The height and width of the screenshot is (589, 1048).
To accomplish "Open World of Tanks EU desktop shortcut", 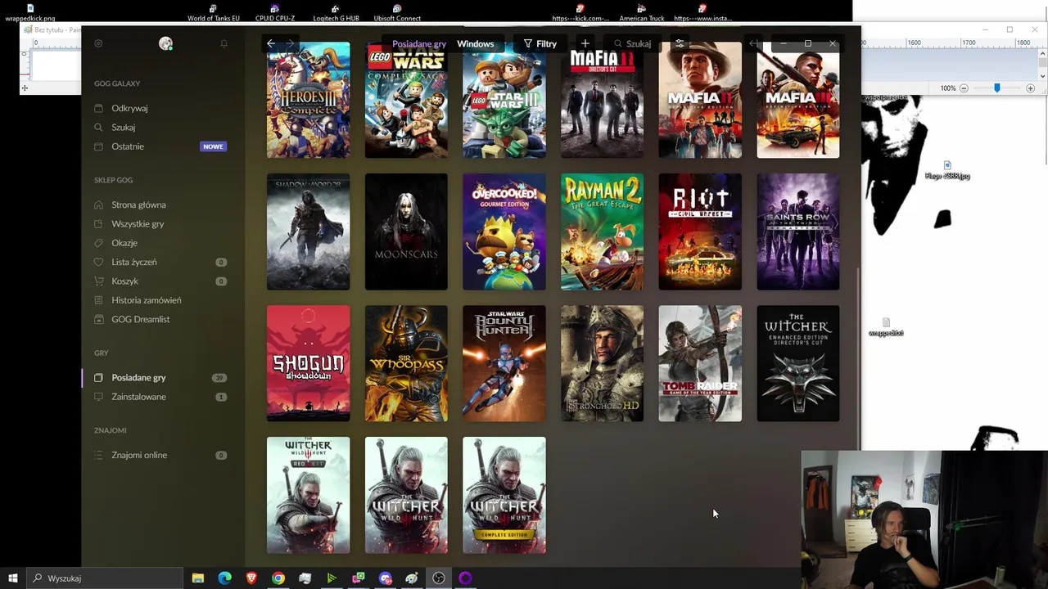I will (214, 12).
